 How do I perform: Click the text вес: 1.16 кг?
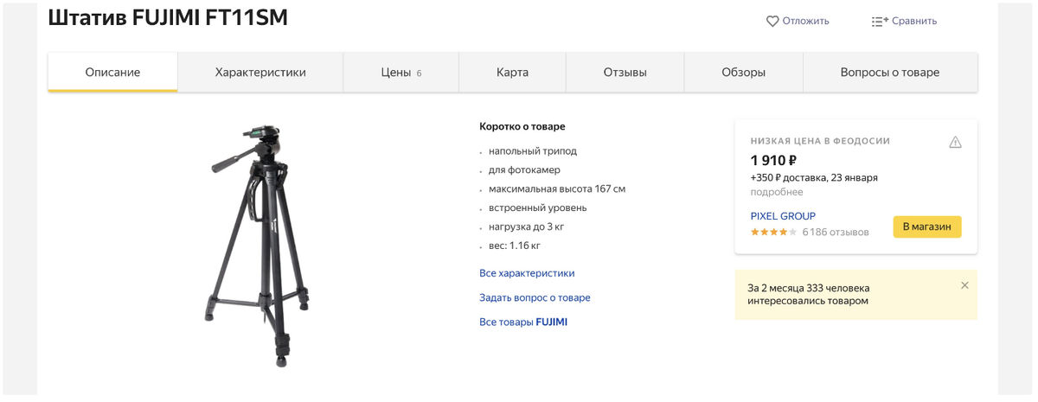point(515,246)
